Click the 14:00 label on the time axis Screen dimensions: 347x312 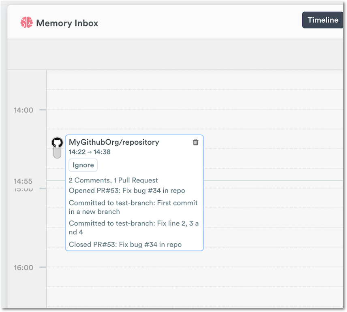[24, 110]
